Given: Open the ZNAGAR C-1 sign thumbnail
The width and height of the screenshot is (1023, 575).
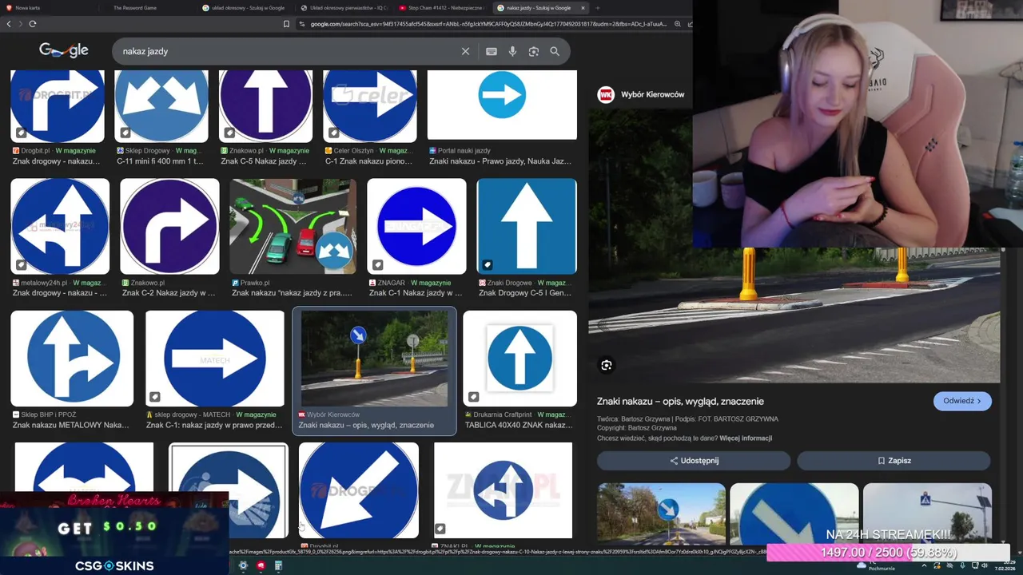Looking at the screenshot, I should click(x=416, y=226).
